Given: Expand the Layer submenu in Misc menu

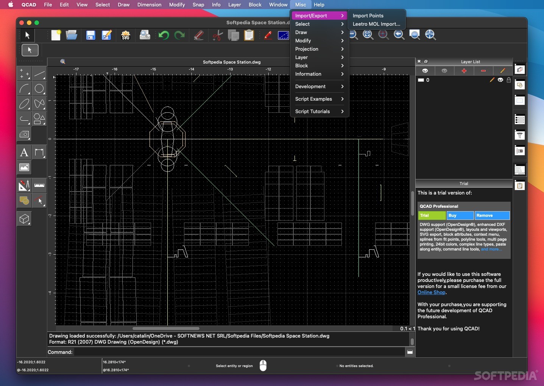Looking at the screenshot, I should click(x=319, y=57).
